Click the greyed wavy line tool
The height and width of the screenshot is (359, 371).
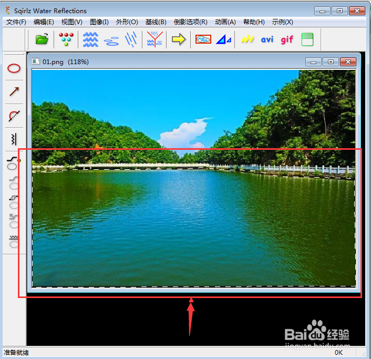pyautogui.click(x=14, y=241)
